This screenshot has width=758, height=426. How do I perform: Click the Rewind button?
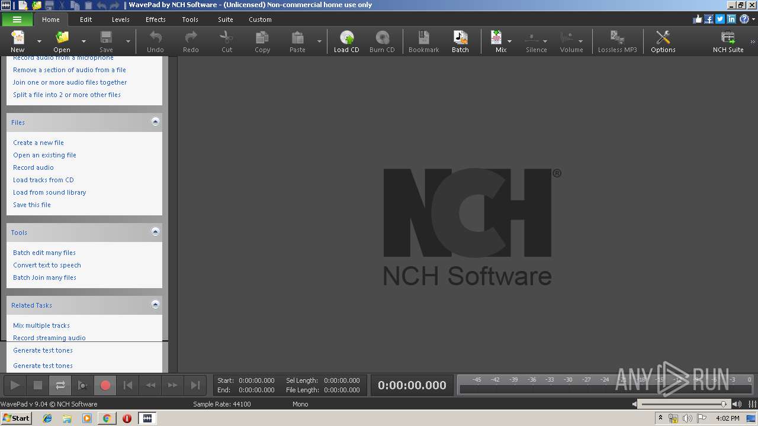pos(150,385)
